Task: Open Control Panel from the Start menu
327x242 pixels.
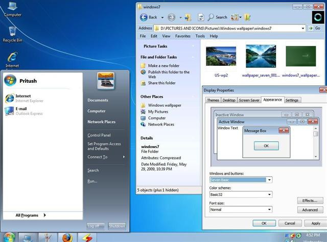Action: pos(99,135)
